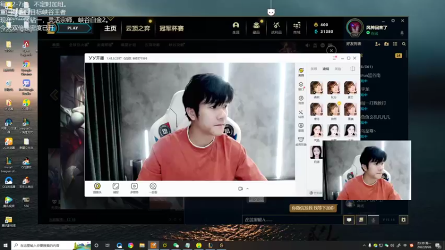This screenshot has height=250, width=445.
Task: Click the video camera icon in YY bottom bar
Action: tap(240, 188)
